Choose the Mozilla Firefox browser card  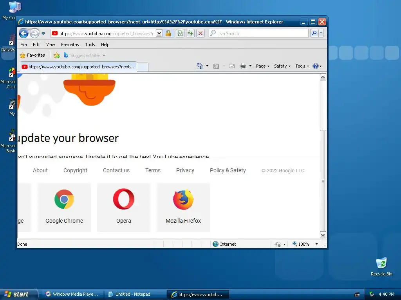coord(183,207)
